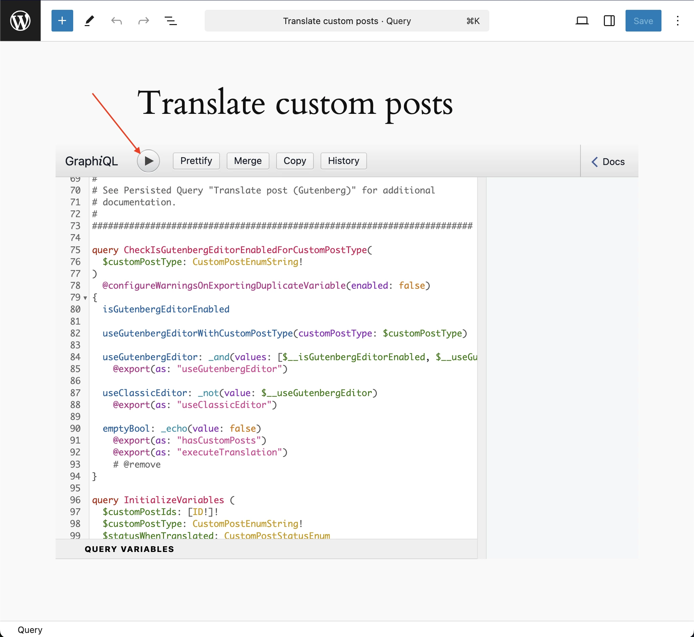Click the undo arrow icon

tap(116, 21)
